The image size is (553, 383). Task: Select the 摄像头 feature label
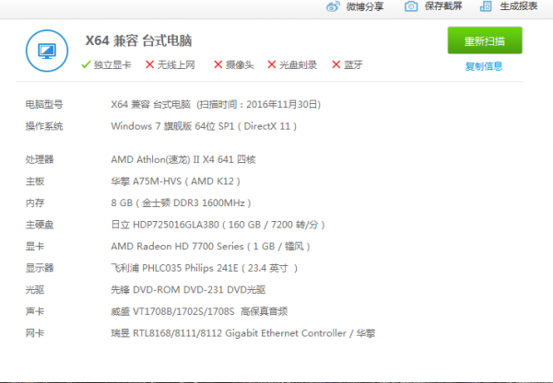pyautogui.click(x=240, y=64)
